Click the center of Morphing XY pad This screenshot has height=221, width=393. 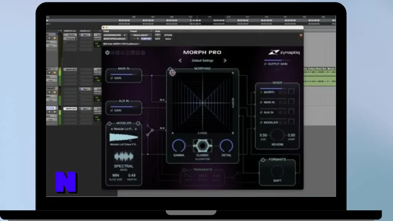[203, 102]
